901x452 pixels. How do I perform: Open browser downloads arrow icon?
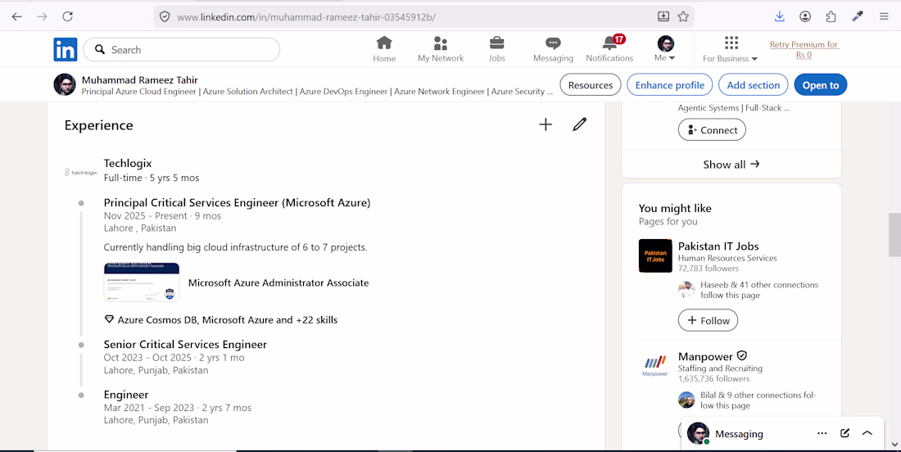point(779,16)
